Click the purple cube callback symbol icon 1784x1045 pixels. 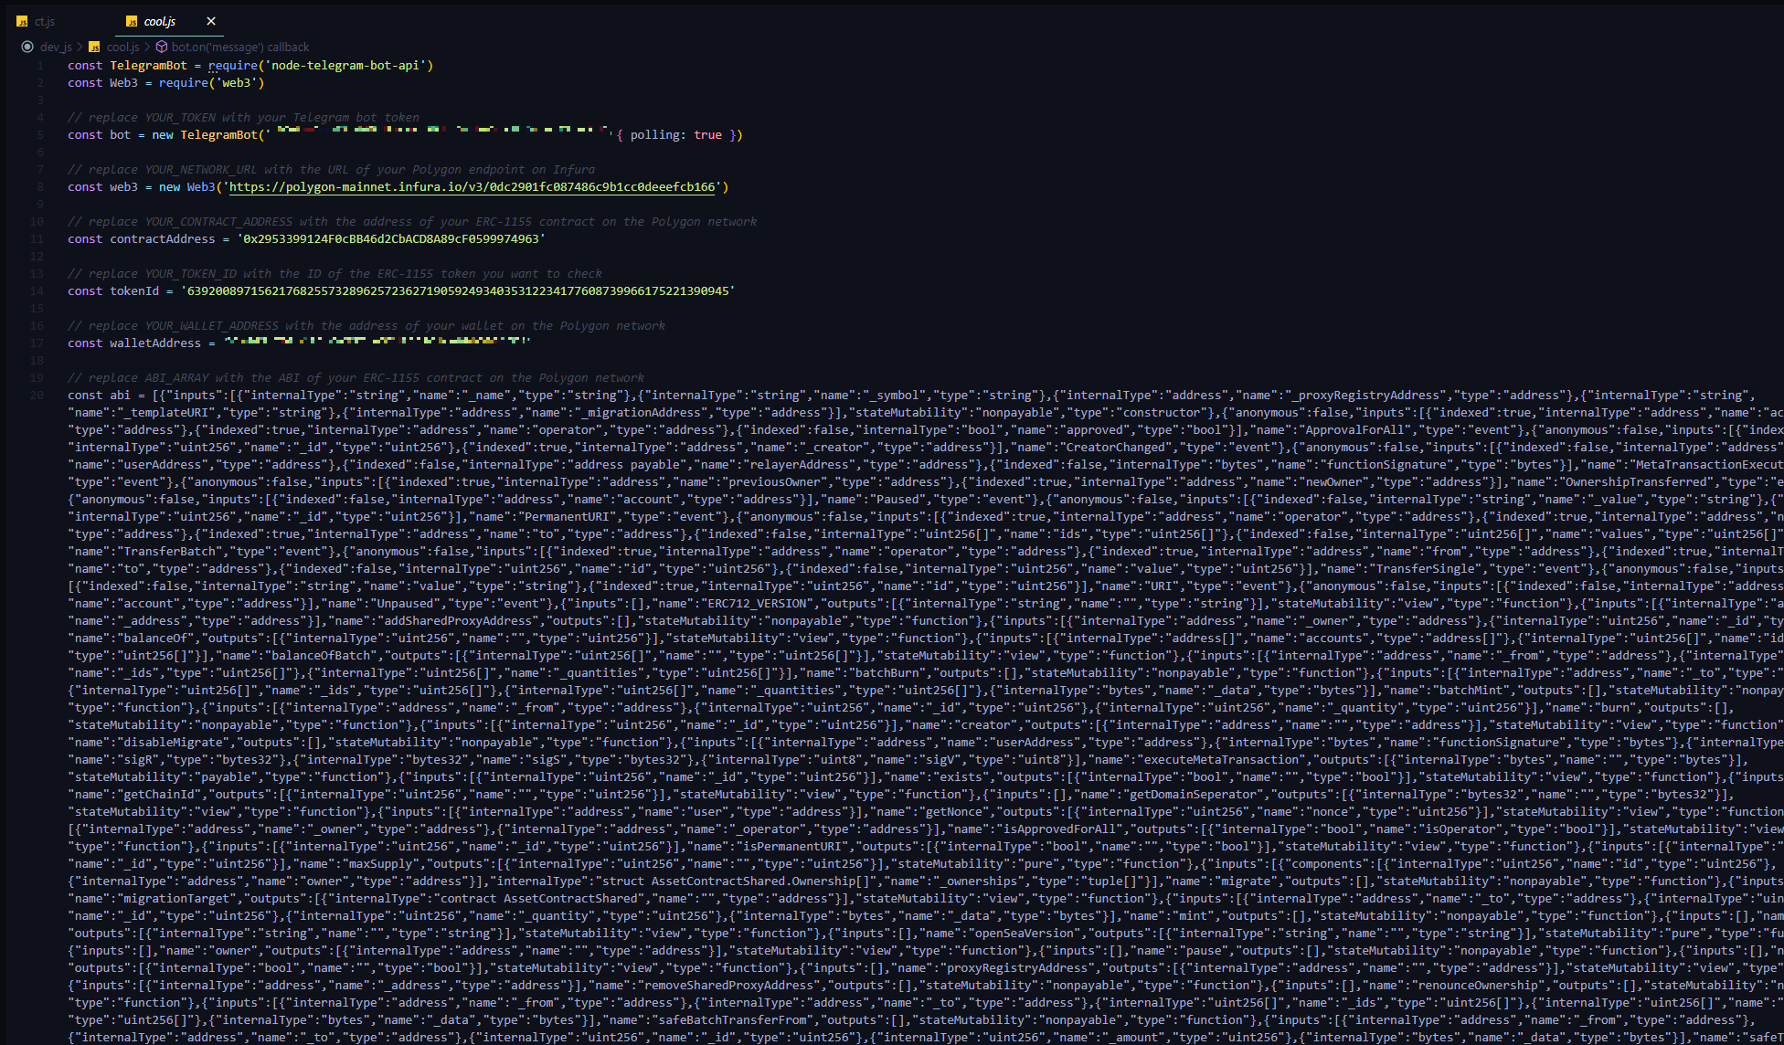click(162, 47)
